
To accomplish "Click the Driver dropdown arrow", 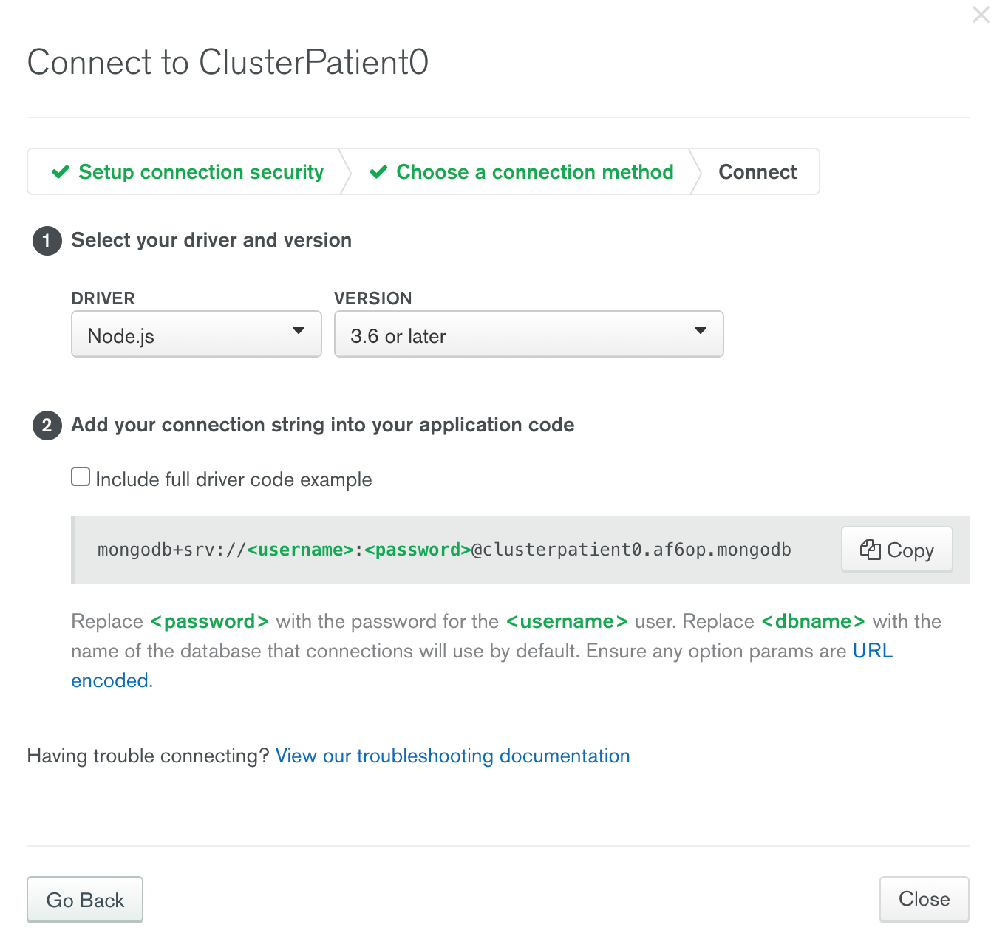I will pyautogui.click(x=299, y=331).
